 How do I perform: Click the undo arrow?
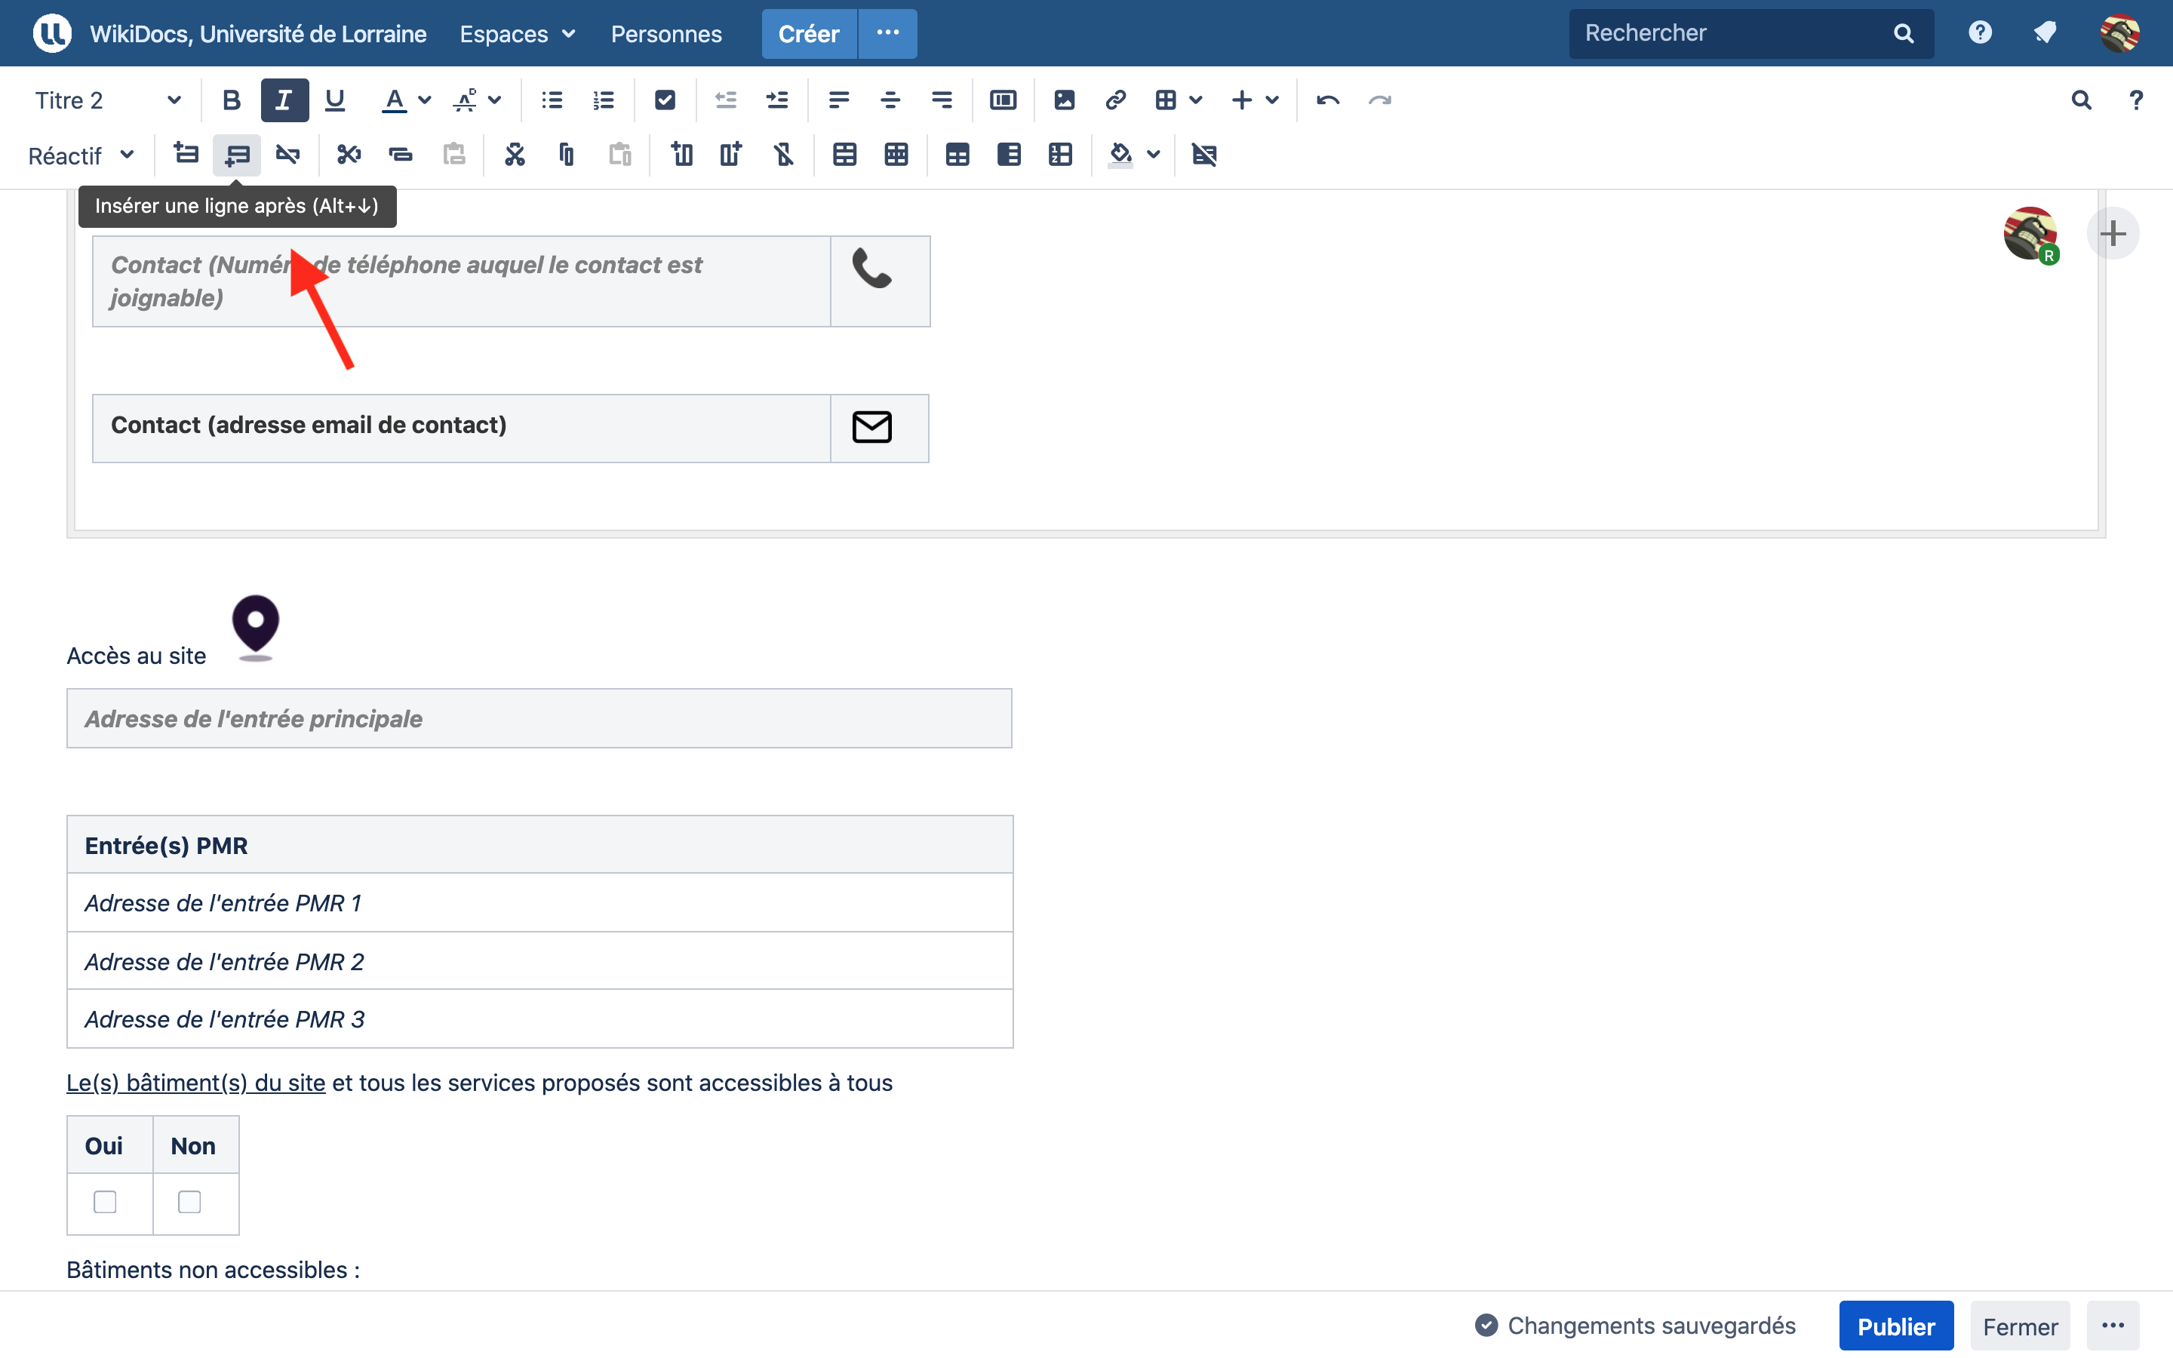(x=1327, y=100)
